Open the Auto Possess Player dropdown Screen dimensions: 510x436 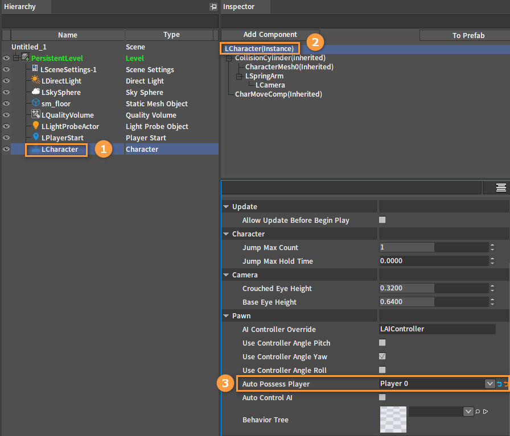pos(490,384)
